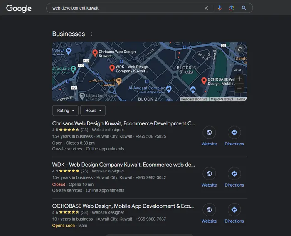Click the orange restaurant marker on map
This screenshot has height=236, width=291.
[x=119, y=81]
